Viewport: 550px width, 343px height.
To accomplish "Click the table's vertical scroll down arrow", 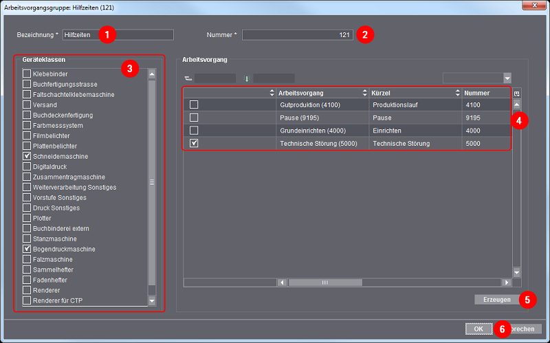I will pos(517,272).
